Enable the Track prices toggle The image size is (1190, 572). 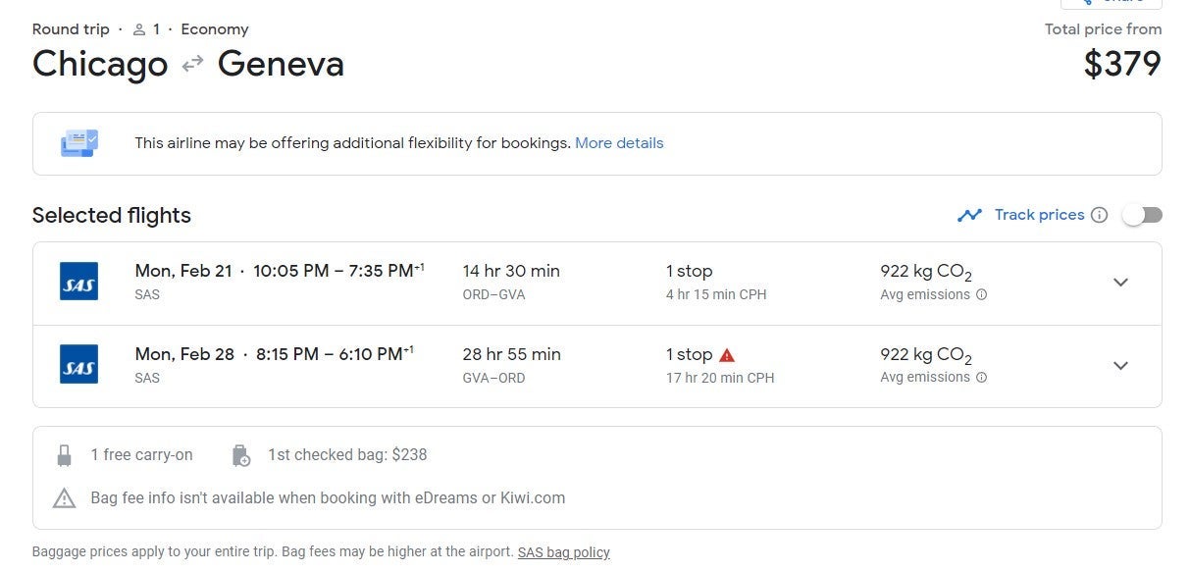coord(1142,215)
